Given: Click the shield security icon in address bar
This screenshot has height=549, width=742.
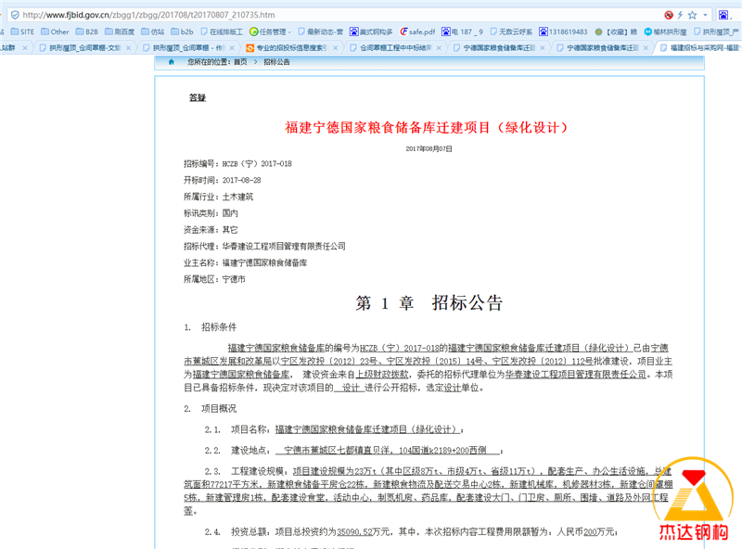Looking at the screenshot, I should pyautogui.click(x=15, y=15).
